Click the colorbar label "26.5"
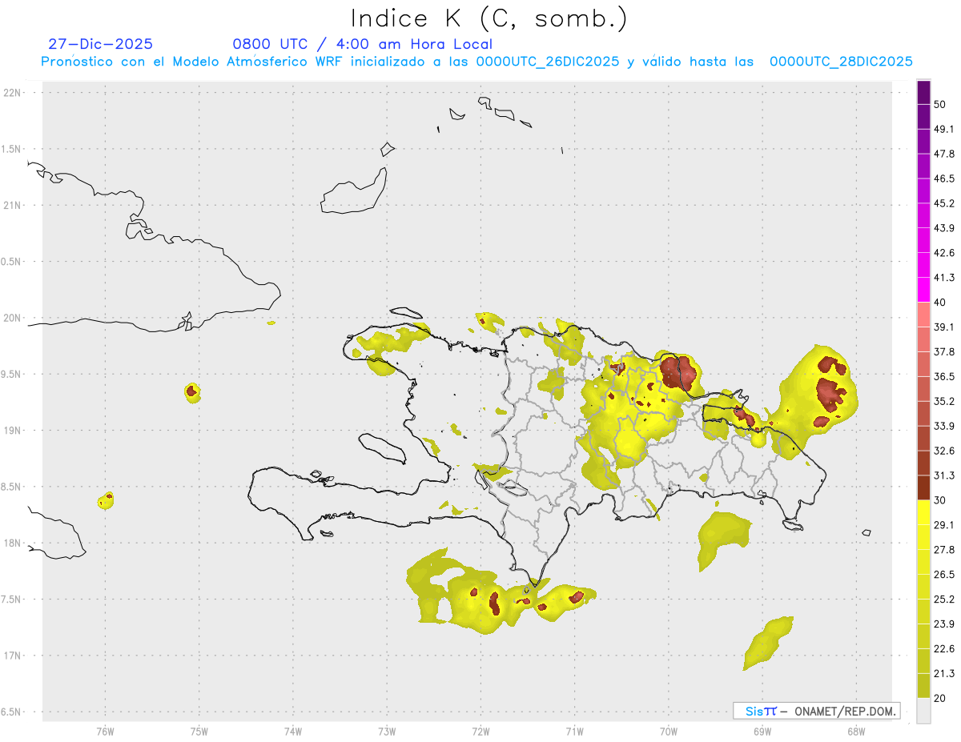 [x=943, y=574]
